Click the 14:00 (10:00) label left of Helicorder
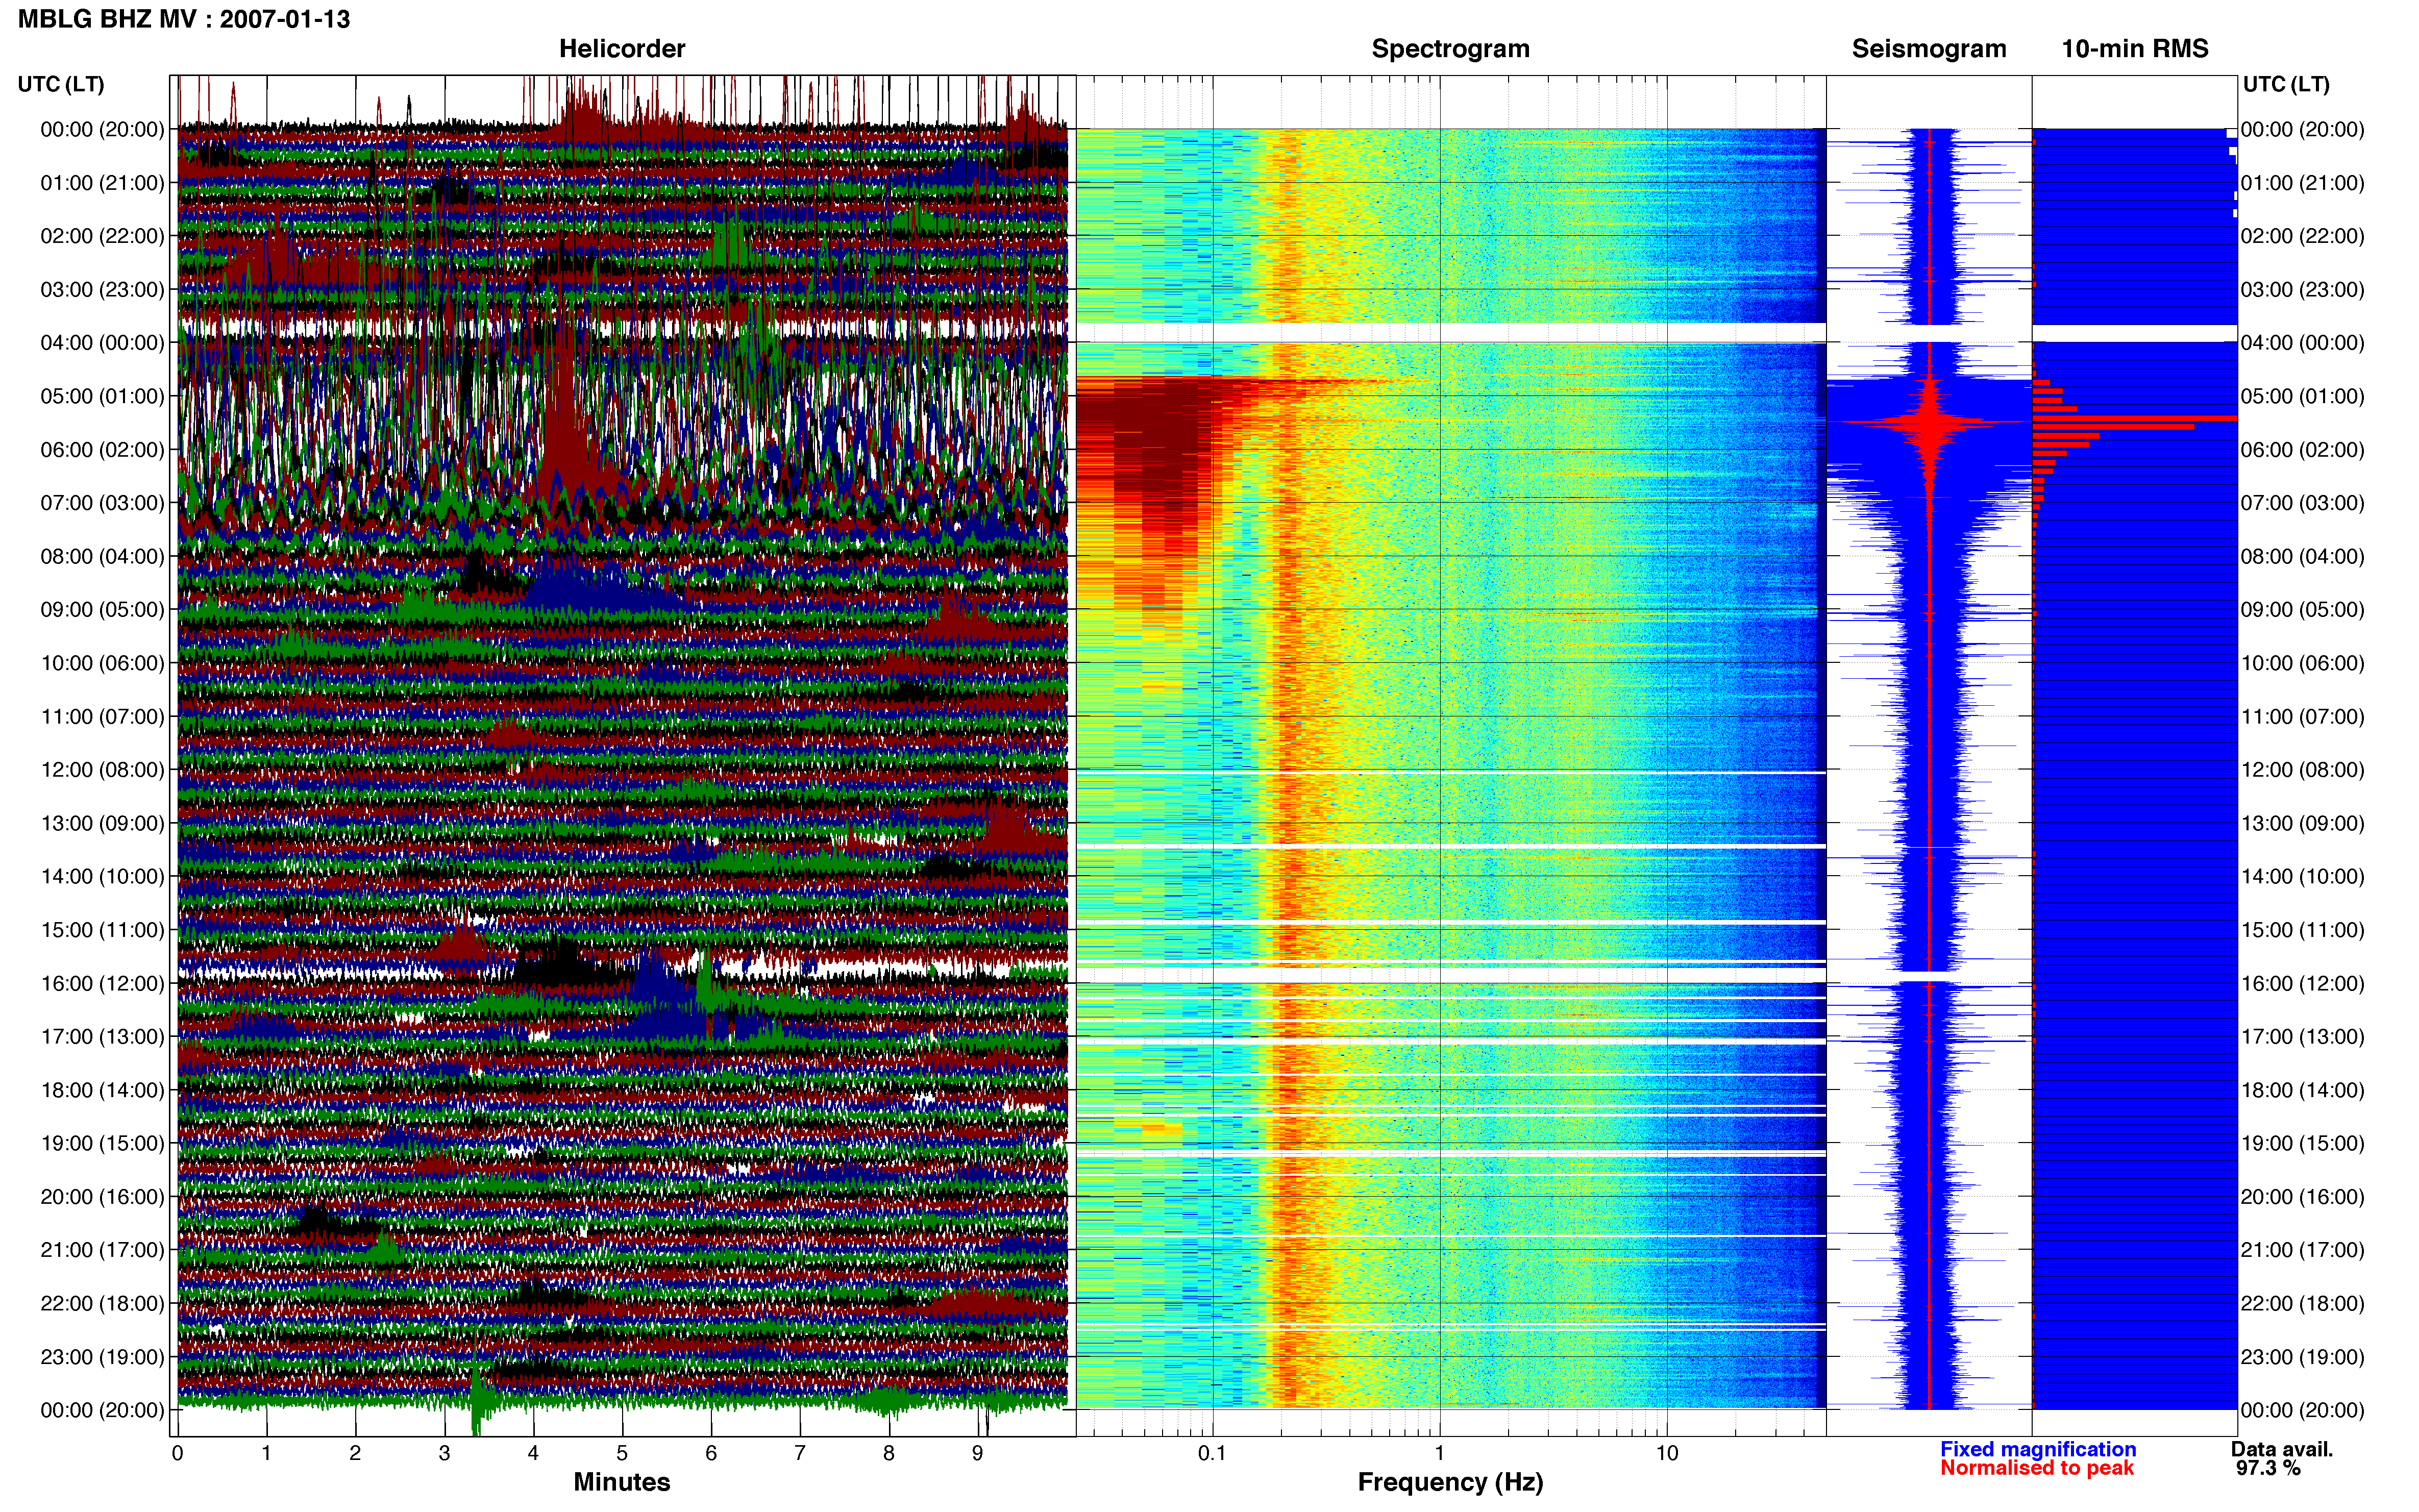 [x=102, y=877]
